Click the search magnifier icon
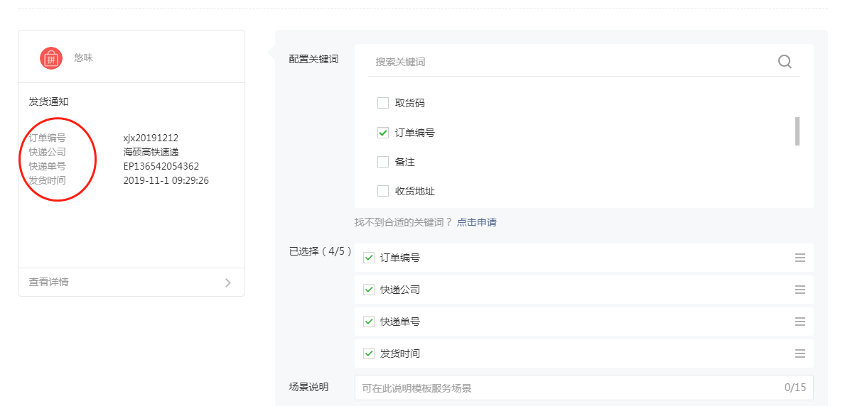Screen dimensions: 850x406 coord(785,62)
